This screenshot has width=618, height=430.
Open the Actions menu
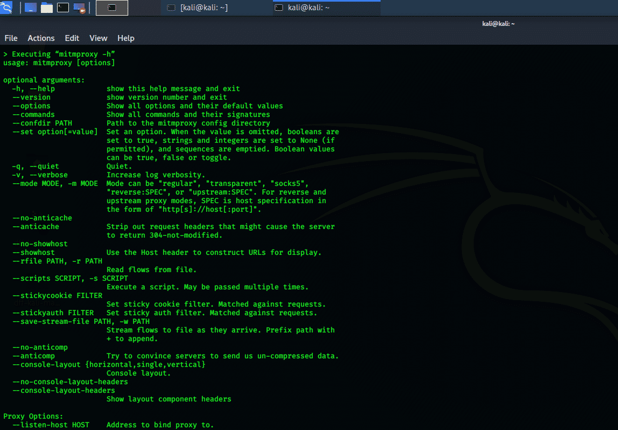coord(41,38)
